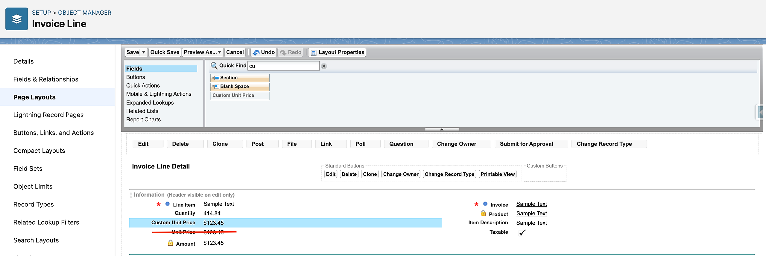
Task: Click the Object Manager layers icon
Action: coord(17,19)
